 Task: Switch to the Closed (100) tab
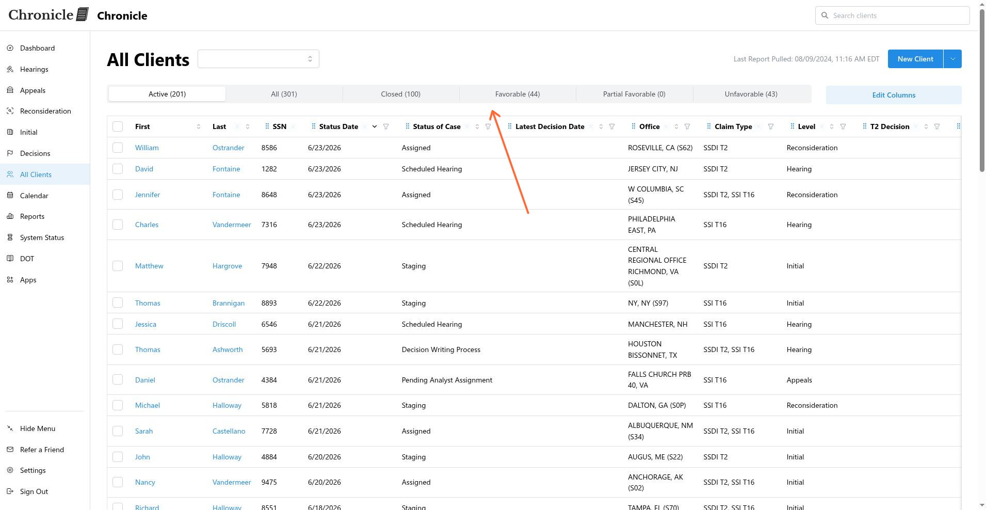(401, 94)
